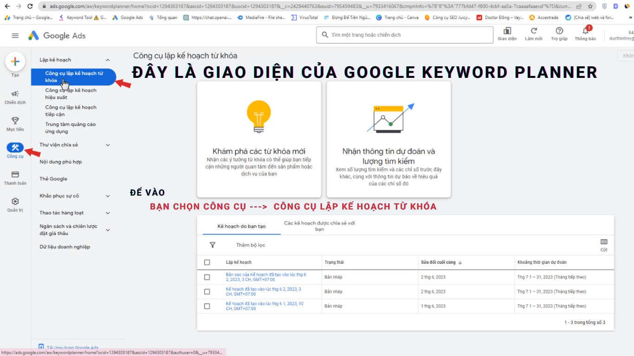This screenshot has width=634, height=356.
Task: Check the last plan row checkbox
Action: point(207,306)
